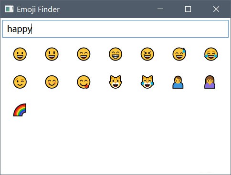Select the man in blue shirt emoji

[178, 82]
